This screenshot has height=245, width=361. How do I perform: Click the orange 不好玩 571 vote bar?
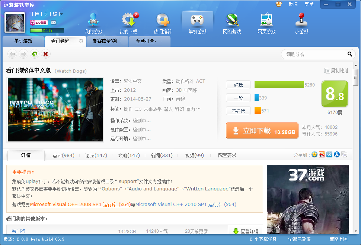click(x=258, y=111)
